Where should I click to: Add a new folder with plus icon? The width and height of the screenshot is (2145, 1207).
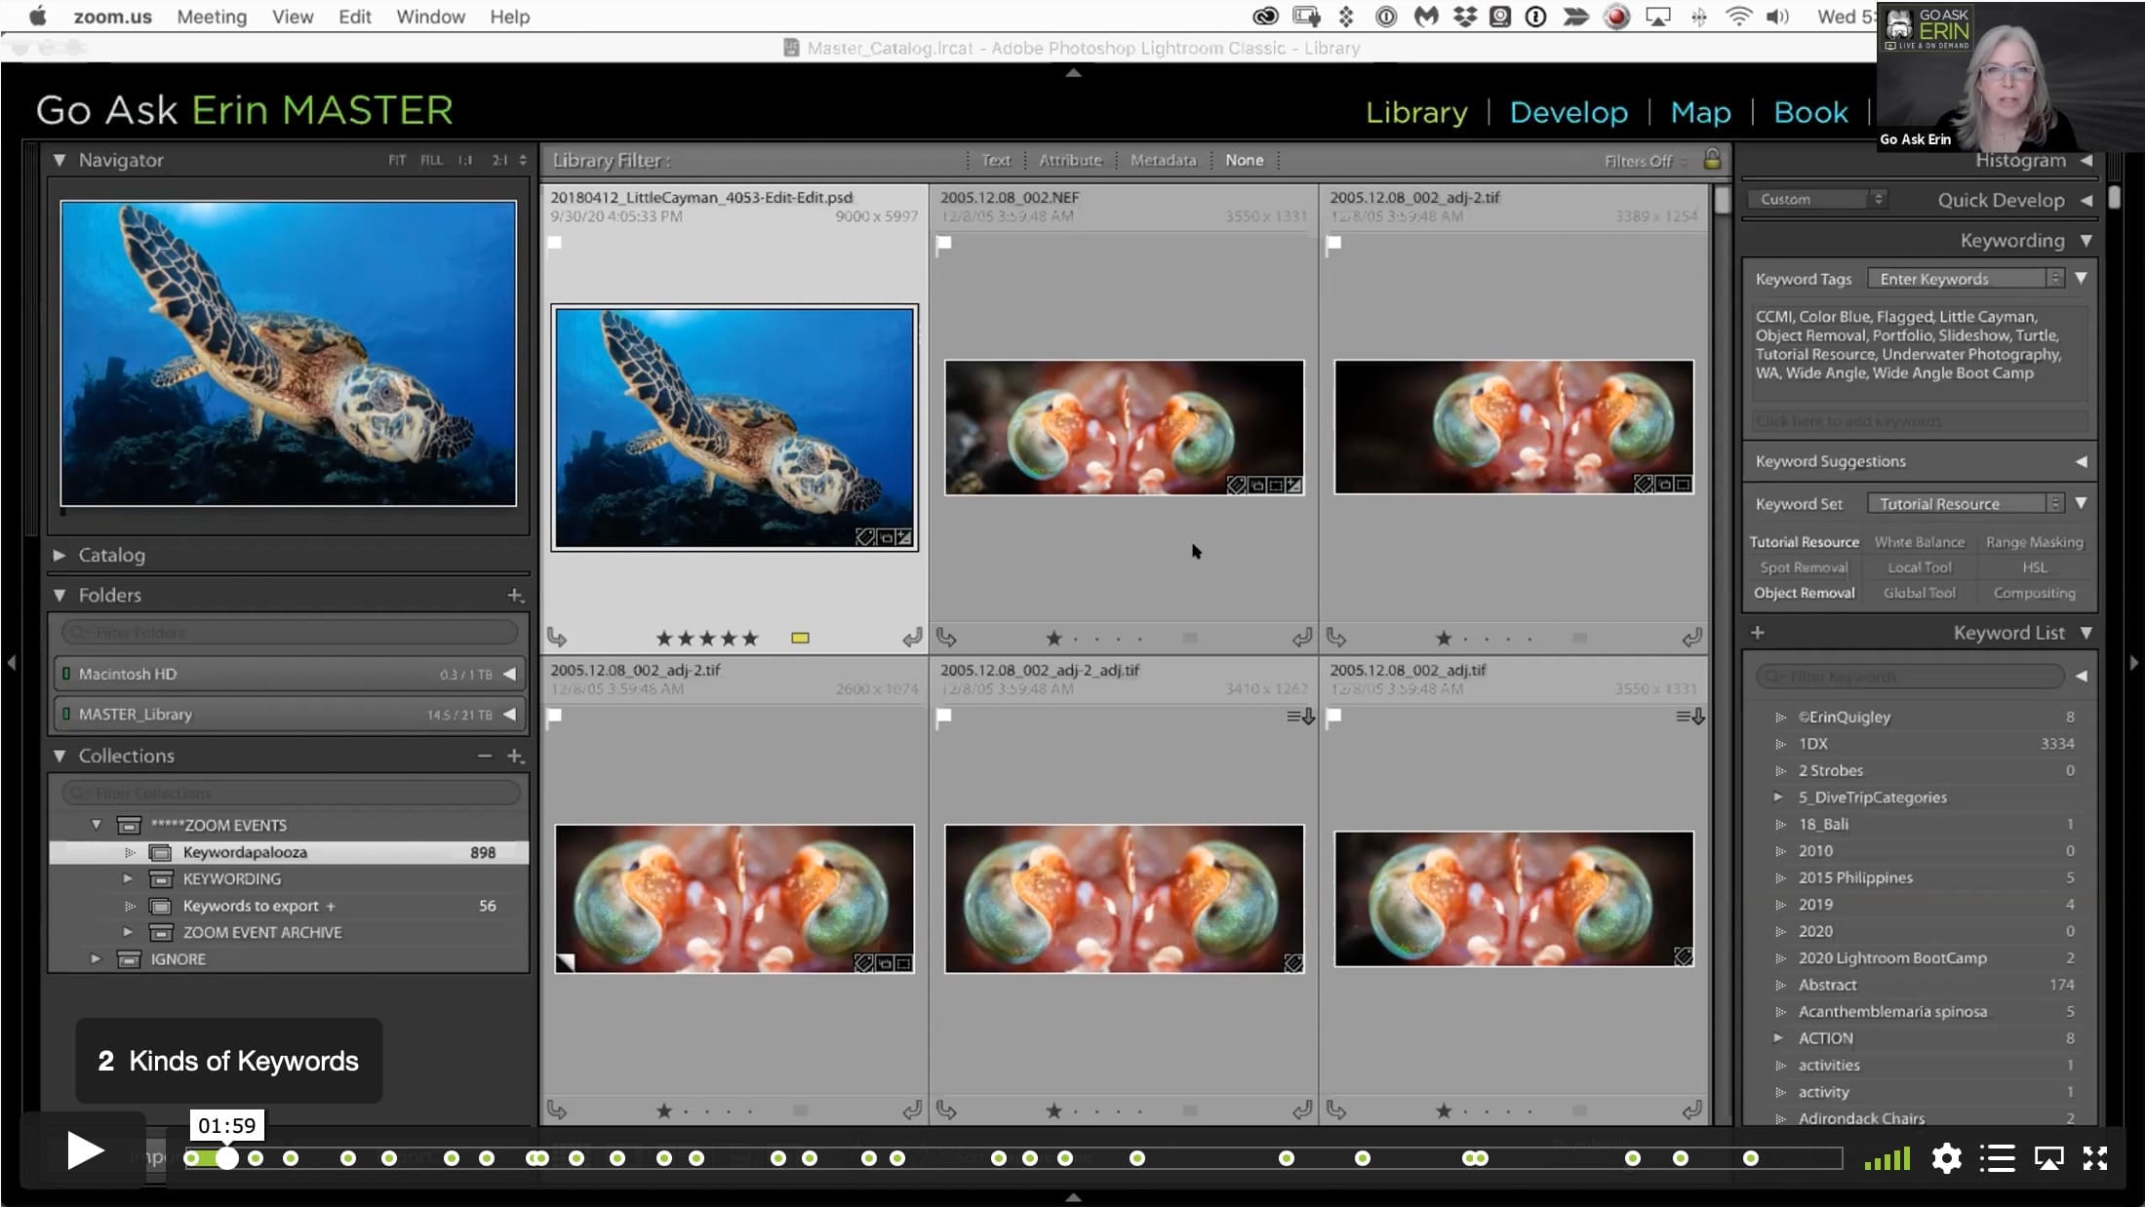(x=515, y=595)
